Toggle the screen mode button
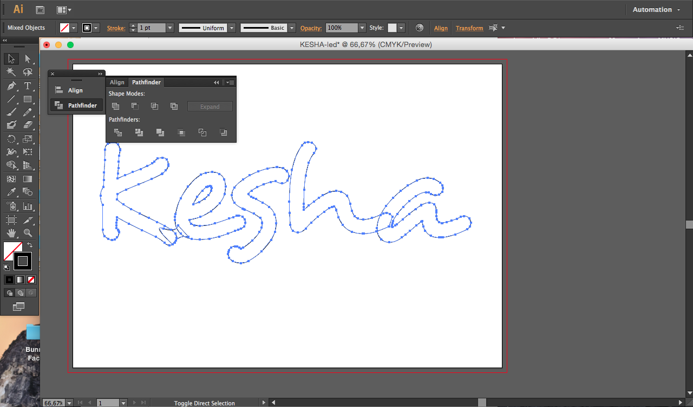Screen dimensions: 693x407 click(x=19, y=306)
